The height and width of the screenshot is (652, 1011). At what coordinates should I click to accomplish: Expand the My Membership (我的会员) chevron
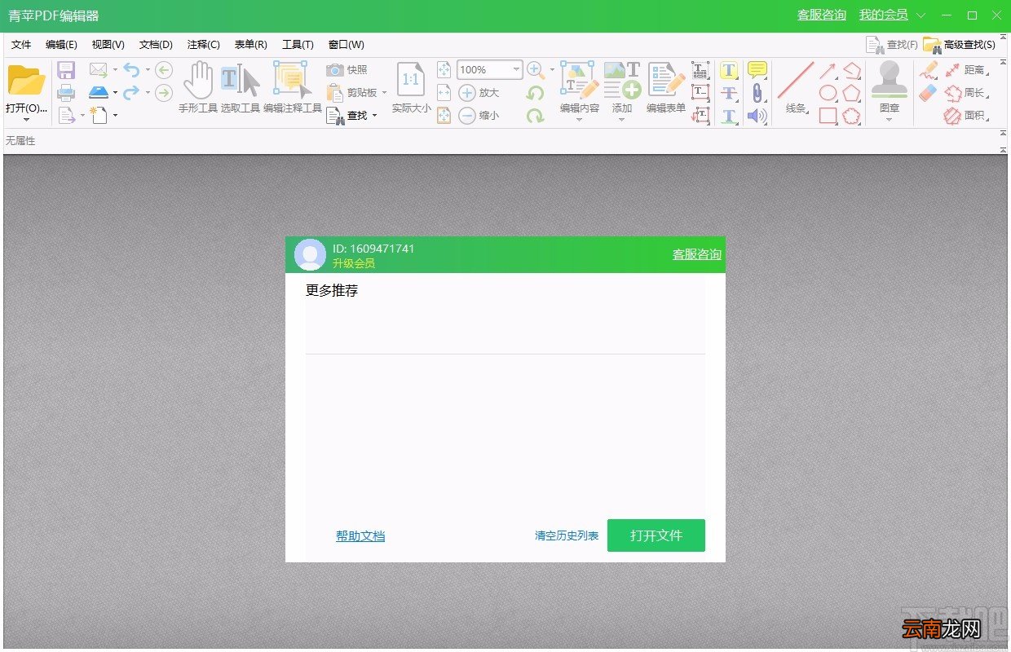click(921, 15)
